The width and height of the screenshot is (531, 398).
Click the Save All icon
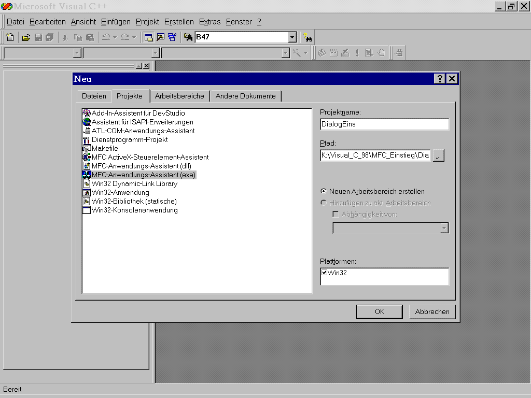coord(50,37)
